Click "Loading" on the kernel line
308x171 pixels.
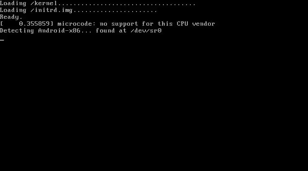coord(13,3)
